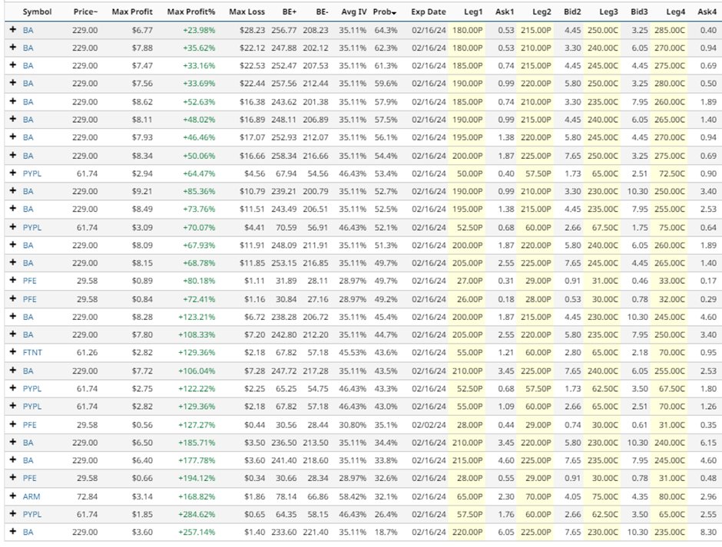Image resolution: width=722 pixels, height=547 pixels.
Task: Select the 45.53% Avg IV value
Action: [353, 352]
